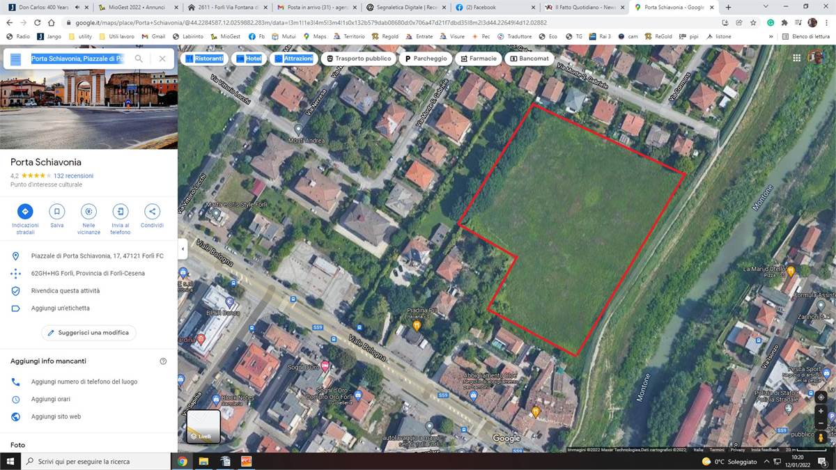Open the Windows Start menu
Screen dimensions: 836x470
10,461
